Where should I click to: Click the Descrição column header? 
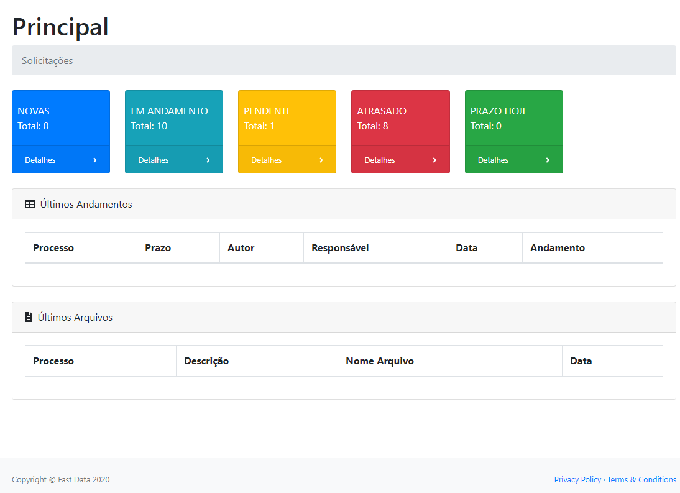point(206,361)
